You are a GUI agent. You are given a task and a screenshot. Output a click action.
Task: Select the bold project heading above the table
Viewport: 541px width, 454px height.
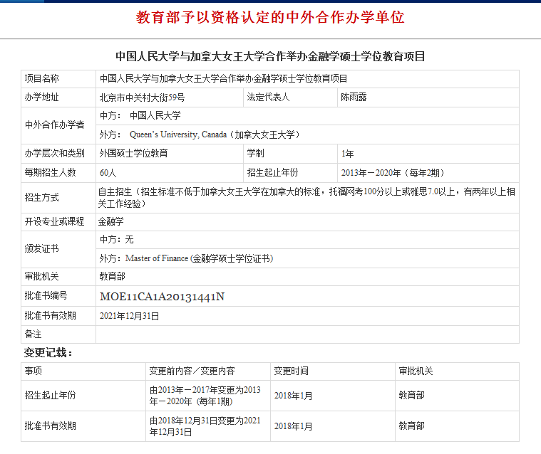click(x=270, y=56)
